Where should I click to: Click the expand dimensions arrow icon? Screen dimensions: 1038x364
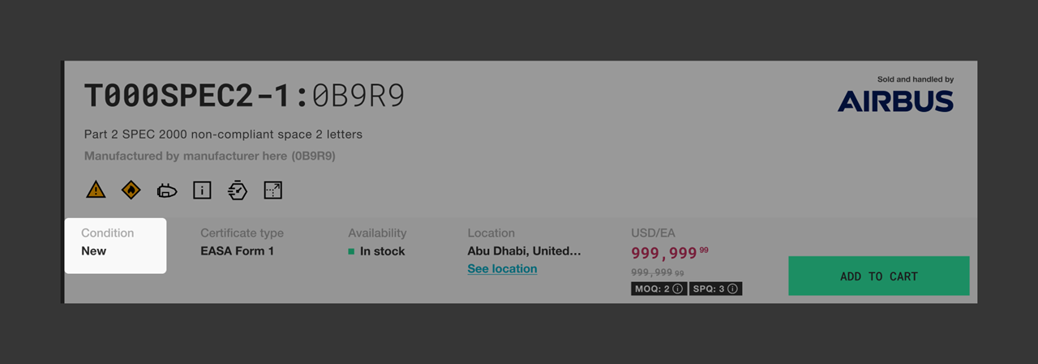pyautogui.click(x=273, y=191)
